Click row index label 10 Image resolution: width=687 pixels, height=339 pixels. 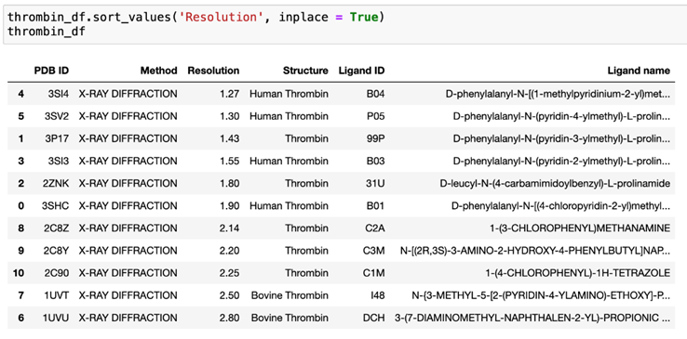19,273
